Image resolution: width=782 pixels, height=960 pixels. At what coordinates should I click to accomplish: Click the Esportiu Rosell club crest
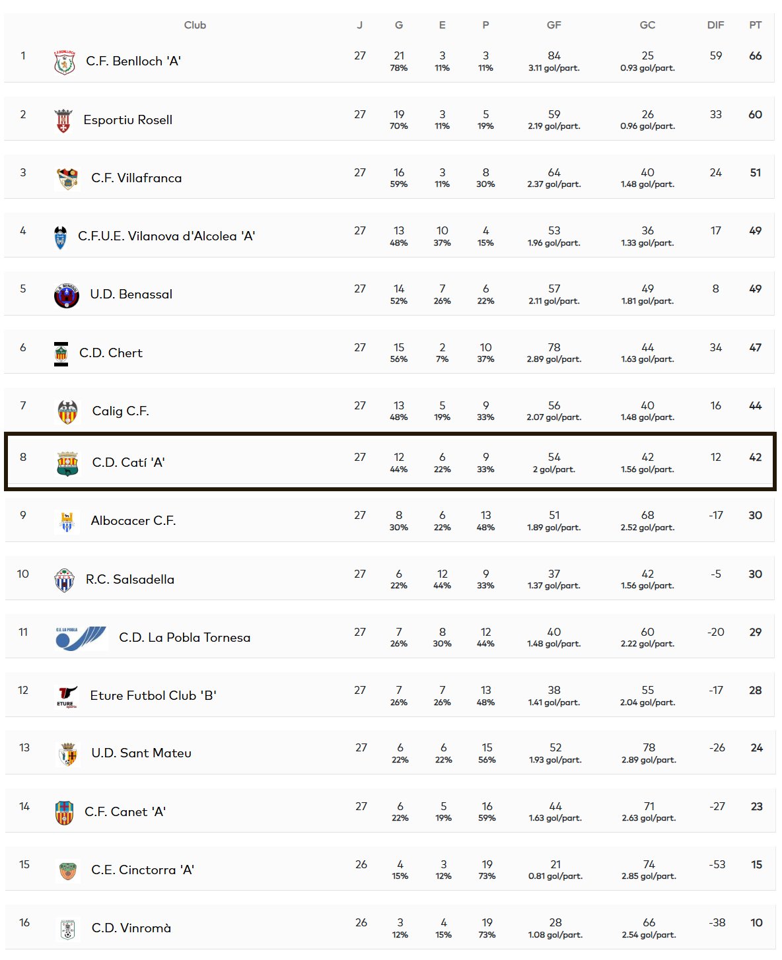[63, 120]
